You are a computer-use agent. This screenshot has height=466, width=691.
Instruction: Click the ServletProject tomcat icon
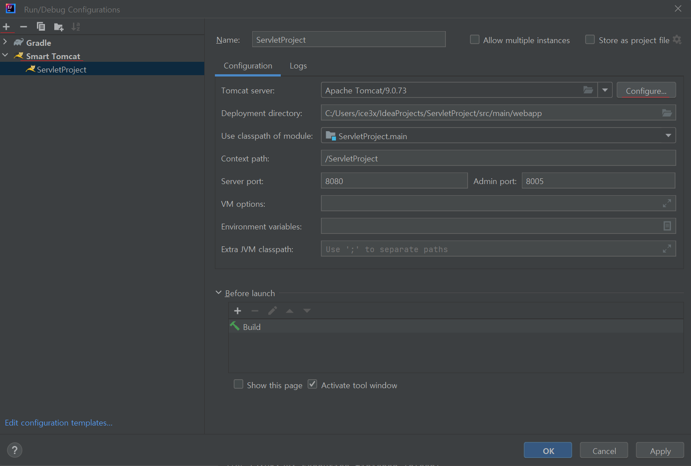click(30, 69)
